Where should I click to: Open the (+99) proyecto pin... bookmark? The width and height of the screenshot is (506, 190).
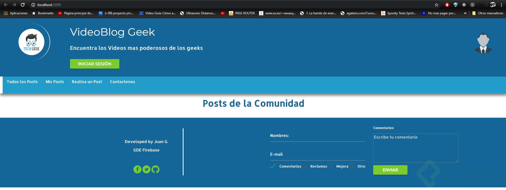pos(116,13)
